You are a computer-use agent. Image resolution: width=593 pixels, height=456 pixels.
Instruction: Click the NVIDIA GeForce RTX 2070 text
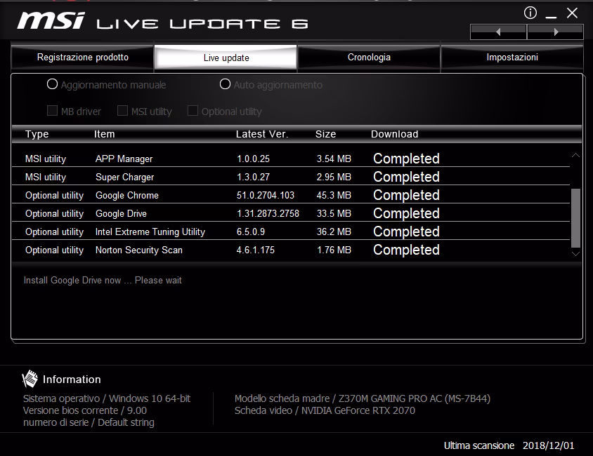pos(325,410)
